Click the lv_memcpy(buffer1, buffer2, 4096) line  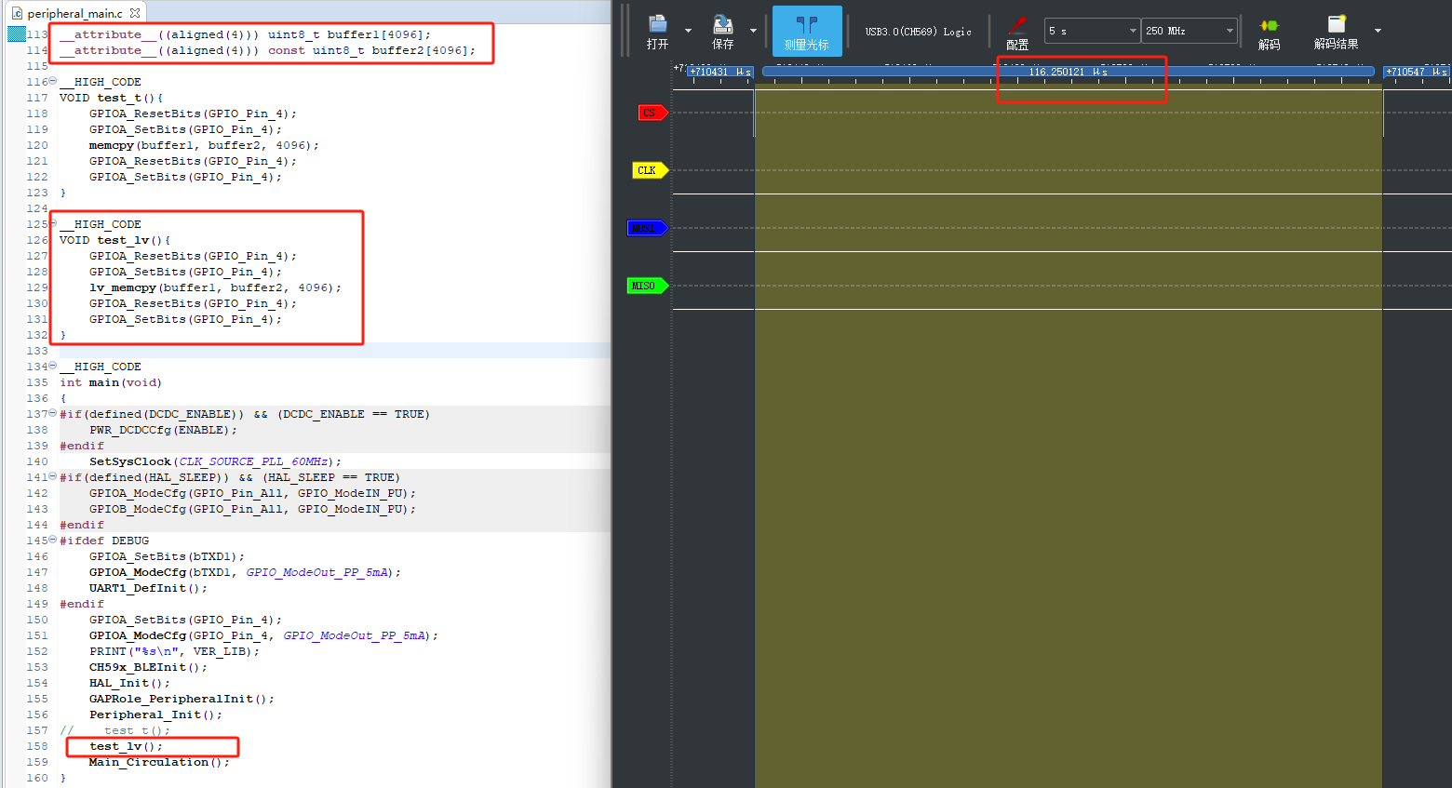tap(215, 287)
